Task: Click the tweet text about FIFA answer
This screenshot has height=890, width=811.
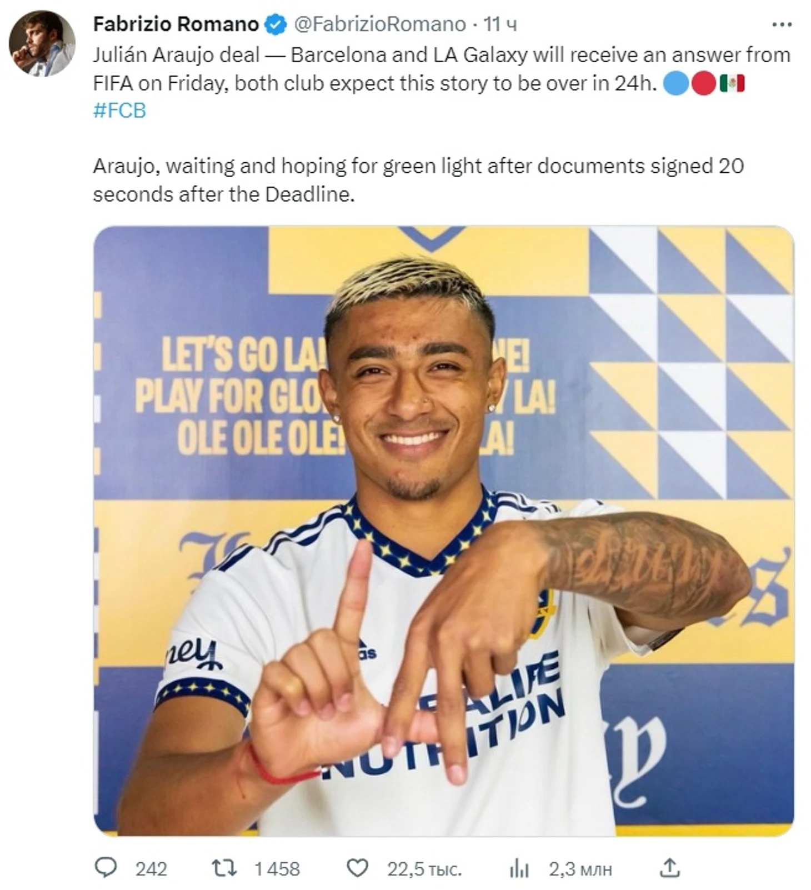Action: pos(442,69)
